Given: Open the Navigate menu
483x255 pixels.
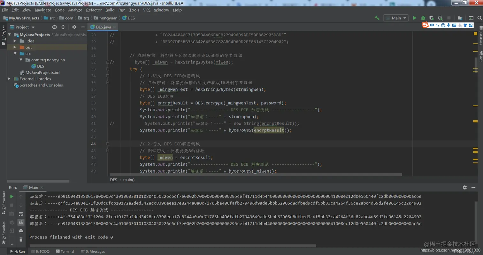Looking at the screenshot, I should [x=43, y=10].
